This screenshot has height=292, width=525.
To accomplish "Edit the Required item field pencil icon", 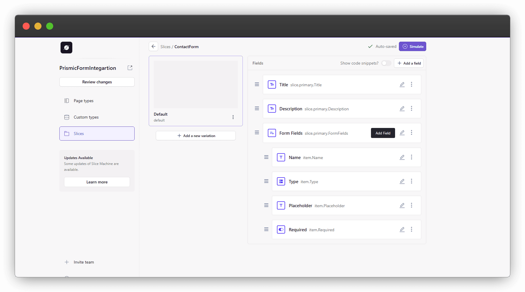I will coord(402,229).
